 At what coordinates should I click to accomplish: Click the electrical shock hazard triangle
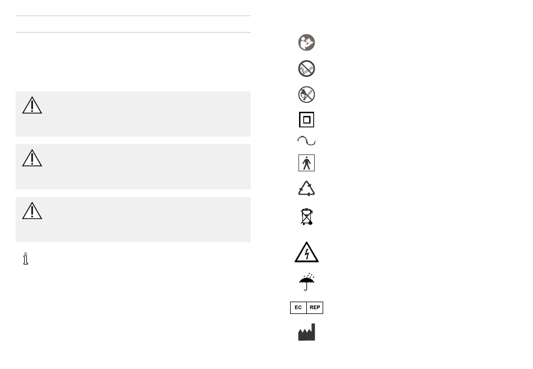point(306,252)
